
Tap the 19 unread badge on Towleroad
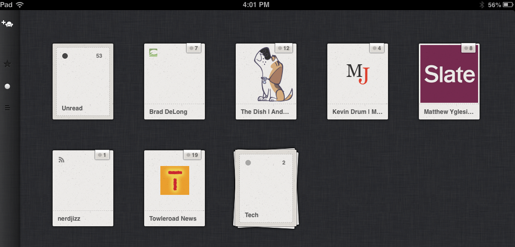pyautogui.click(x=192, y=155)
